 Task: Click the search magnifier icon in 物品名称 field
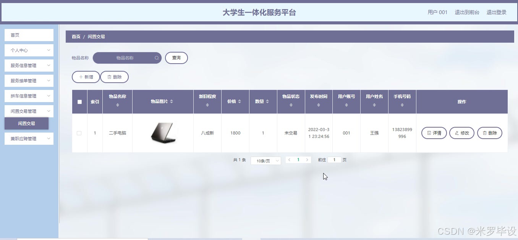pyautogui.click(x=157, y=58)
